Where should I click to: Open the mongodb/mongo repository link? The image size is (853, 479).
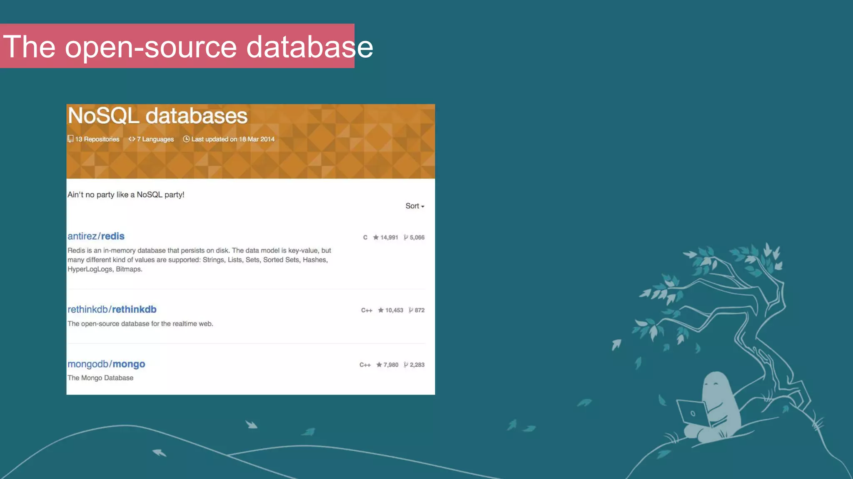tap(107, 364)
